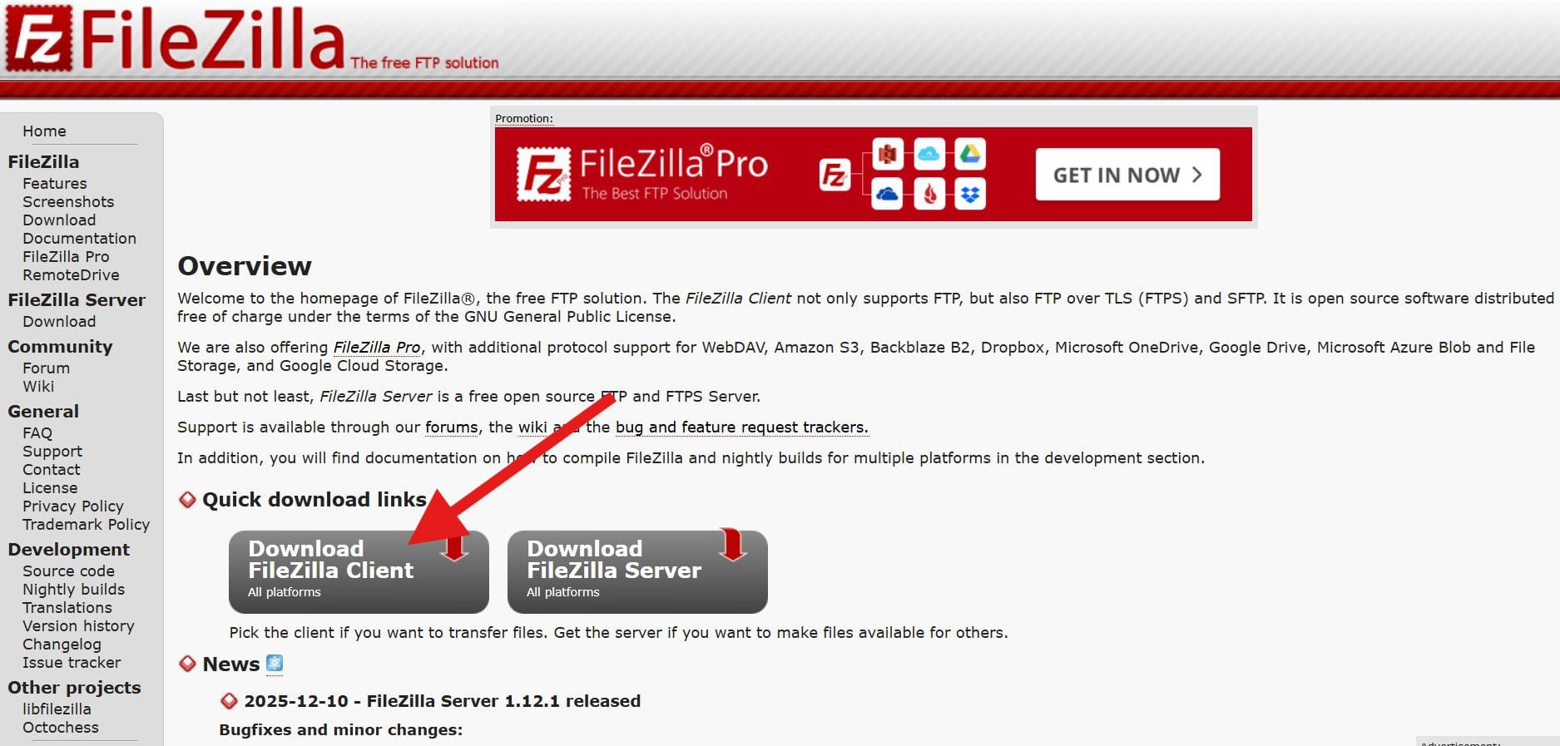Click the FileZilla Fz logo icon in the header
Viewport: 1560px width, 746px height.
pyautogui.click(x=38, y=37)
